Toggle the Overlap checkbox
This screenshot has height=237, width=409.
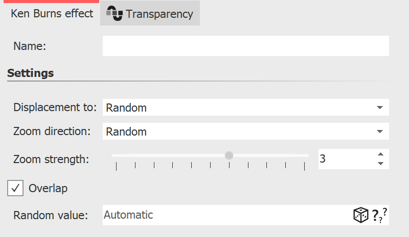point(15,188)
